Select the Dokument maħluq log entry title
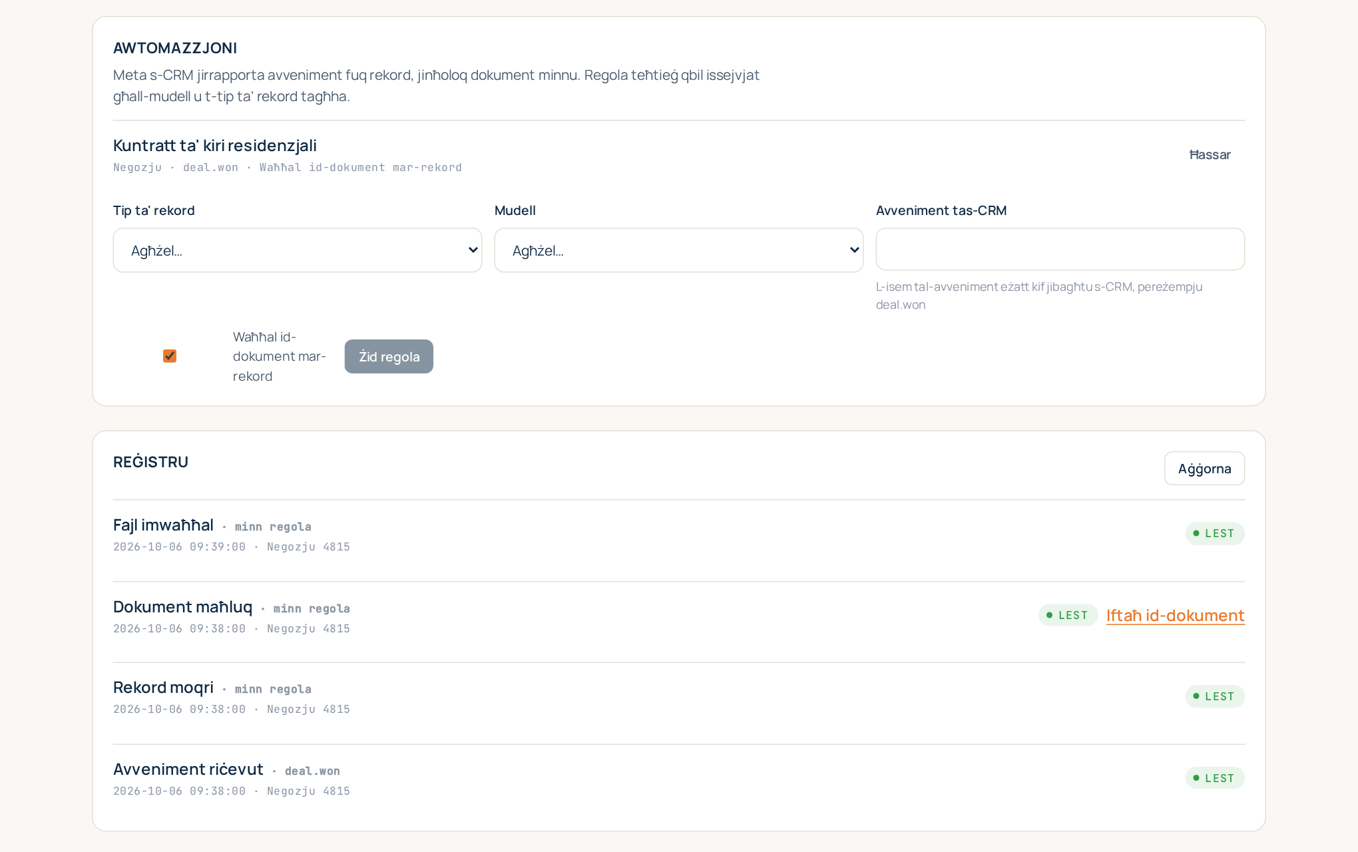Screen dimensions: 1358x852 click(x=182, y=607)
